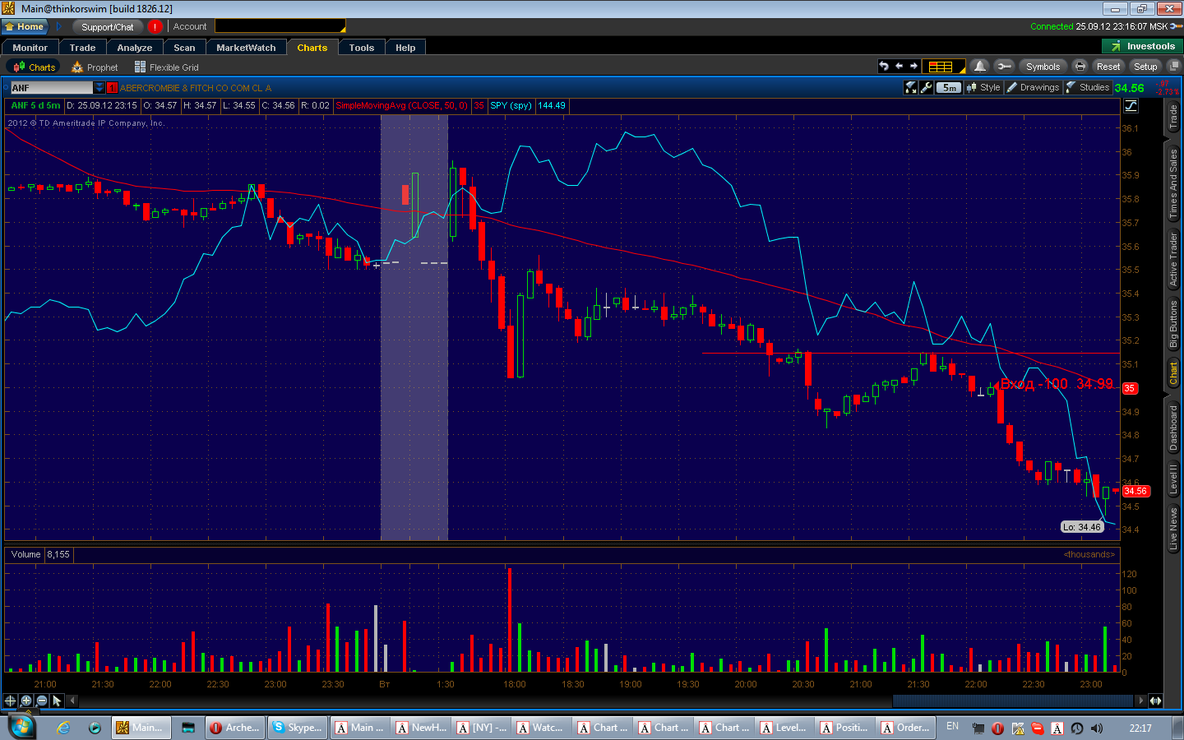The height and width of the screenshot is (740, 1184).
Task: Click the undo arrow in chart toolbar
Action: click(x=884, y=67)
